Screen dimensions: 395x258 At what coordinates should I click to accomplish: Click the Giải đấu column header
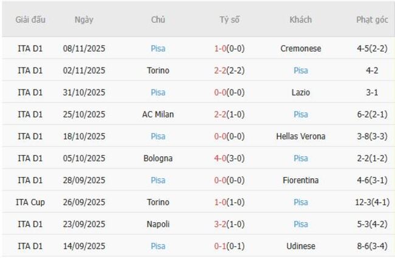(x=30, y=19)
